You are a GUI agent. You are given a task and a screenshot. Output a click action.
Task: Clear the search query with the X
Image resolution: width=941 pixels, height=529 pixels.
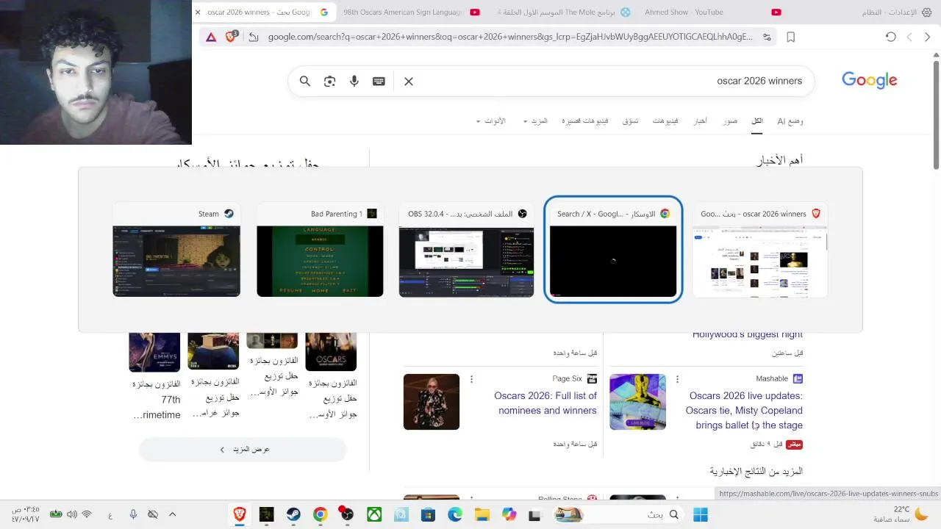409,82
